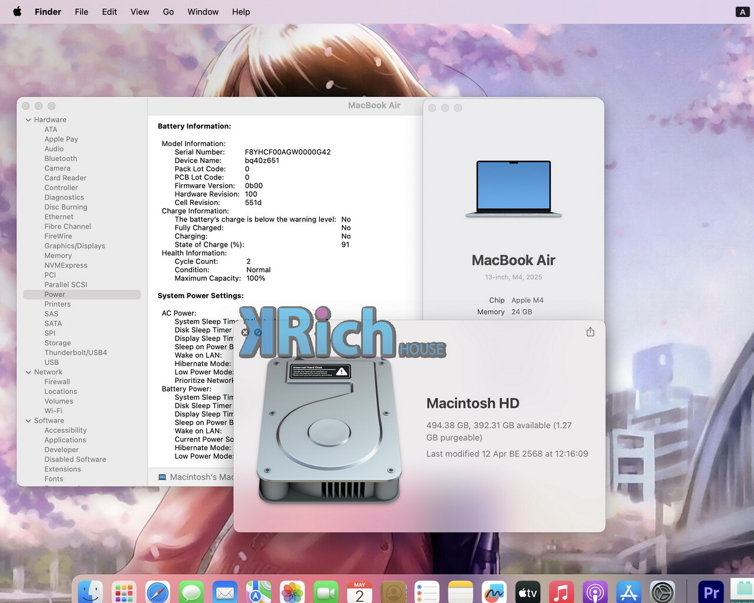Screen dimensions: 754x603
Task: Open Apple TV from the Dock
Action: [528, 592]
